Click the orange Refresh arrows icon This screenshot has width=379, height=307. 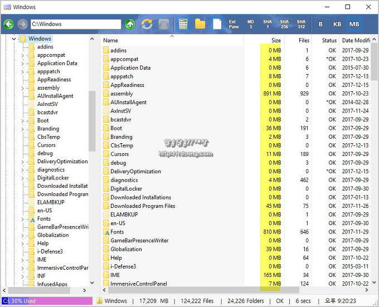[x=147, y=24]
